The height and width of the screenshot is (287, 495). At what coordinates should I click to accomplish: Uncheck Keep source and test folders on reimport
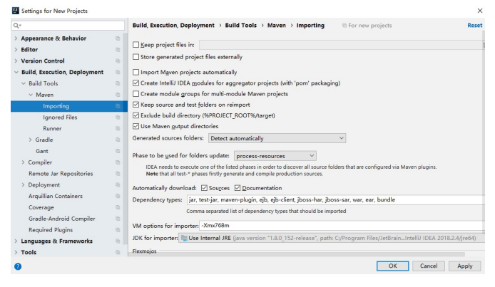coord(136,105)
